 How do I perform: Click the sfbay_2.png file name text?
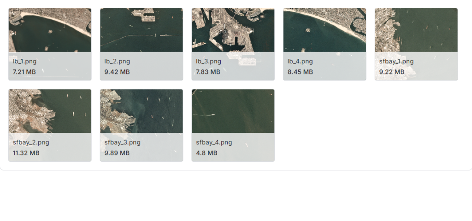point(31,142)
